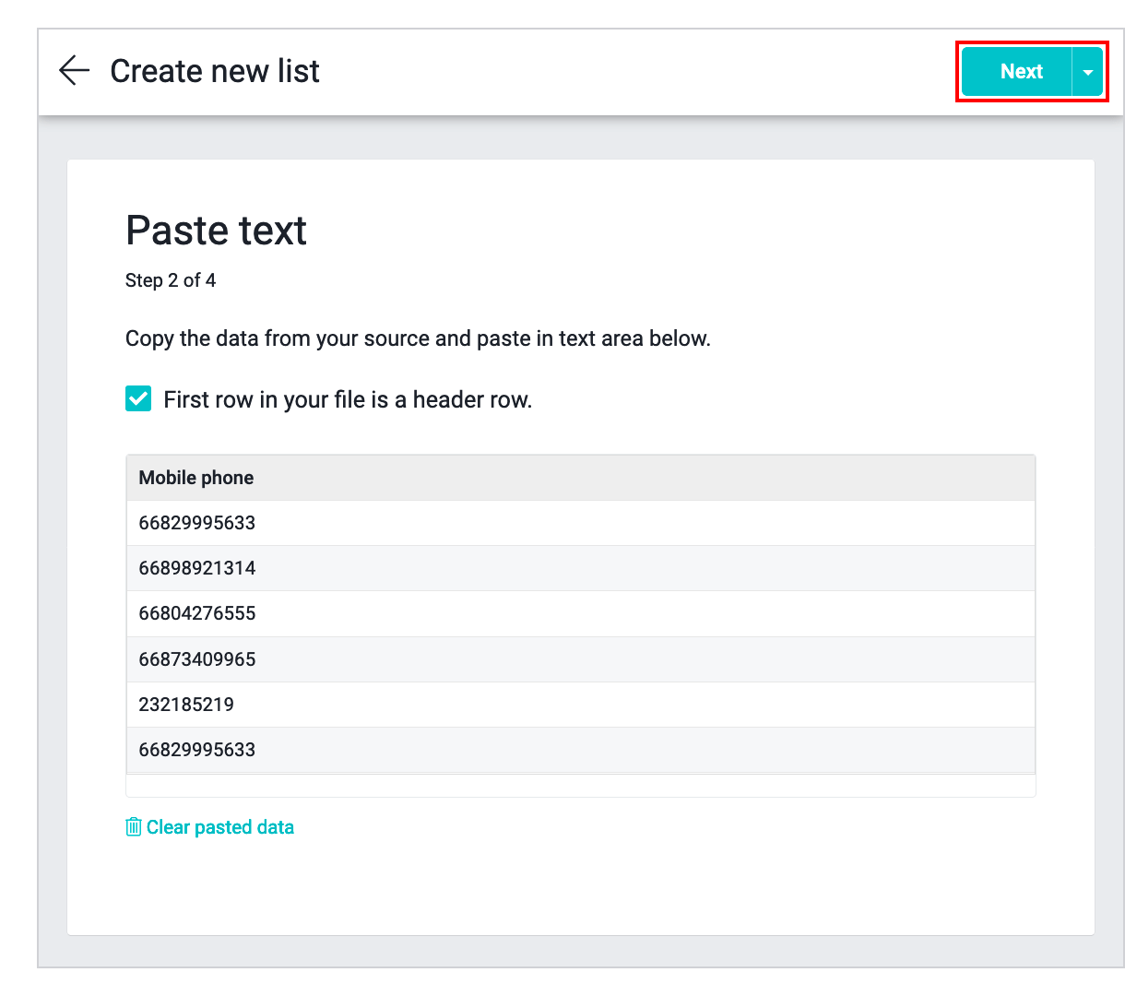This screenshot has width=1125, height=996.
Task: Click the 'Clear pasted data' link
Action: [219, 827]
